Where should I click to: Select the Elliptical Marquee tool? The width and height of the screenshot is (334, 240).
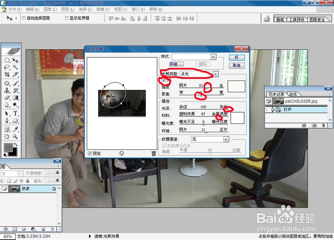coord(7,61)
